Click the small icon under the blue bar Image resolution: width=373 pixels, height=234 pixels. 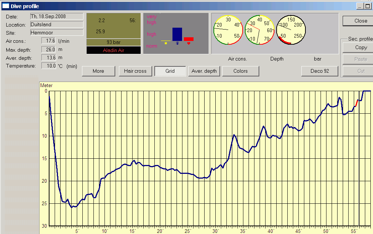click(x=177, y=43)
